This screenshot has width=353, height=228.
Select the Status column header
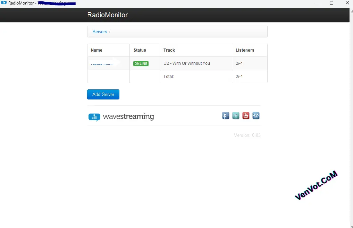click(x=140, y=50)
